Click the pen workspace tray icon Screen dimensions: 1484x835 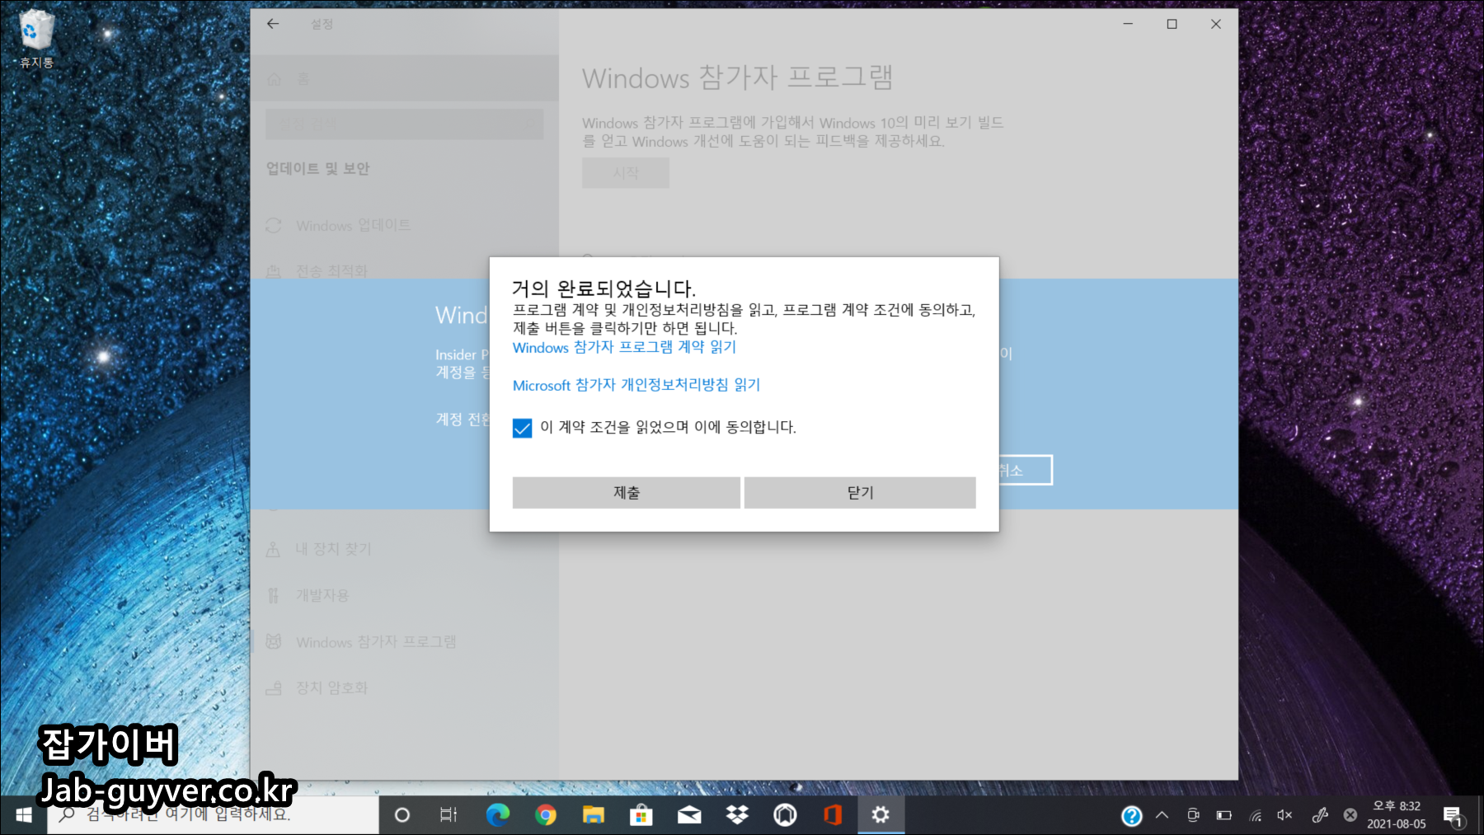(1320, 815)
